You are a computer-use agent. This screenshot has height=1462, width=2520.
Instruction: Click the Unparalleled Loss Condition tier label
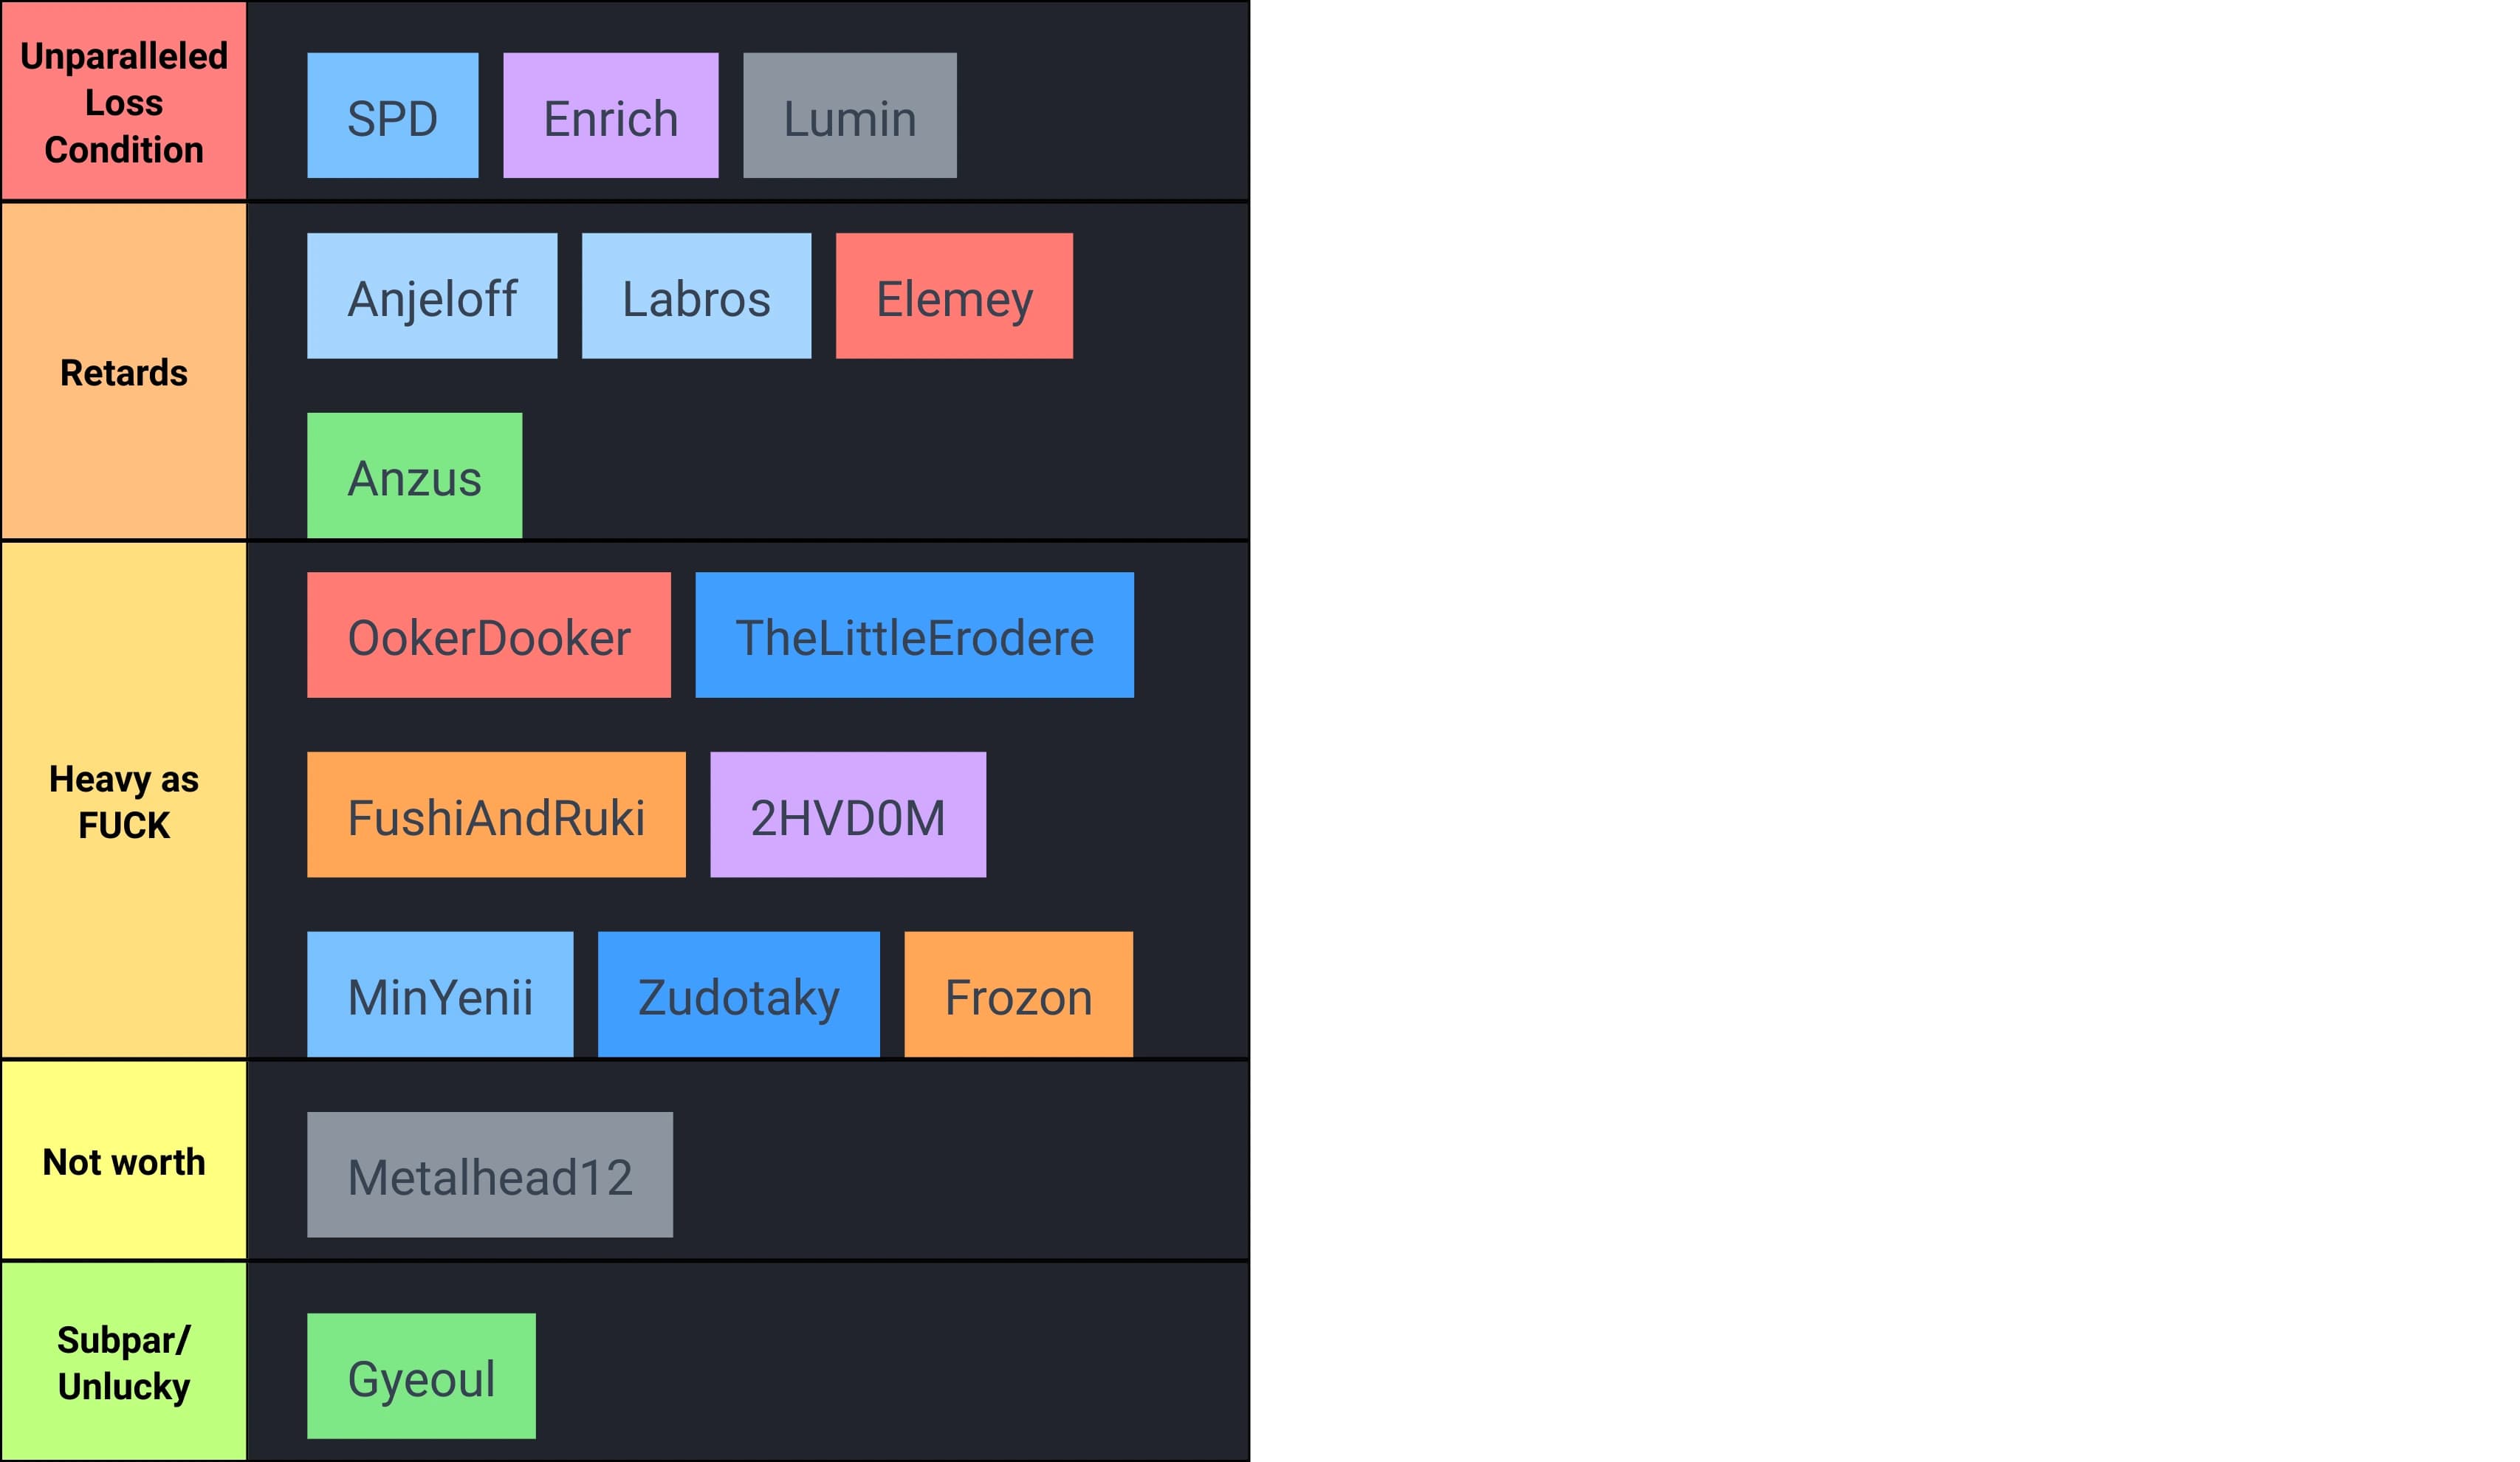click(x=124, y=101)
